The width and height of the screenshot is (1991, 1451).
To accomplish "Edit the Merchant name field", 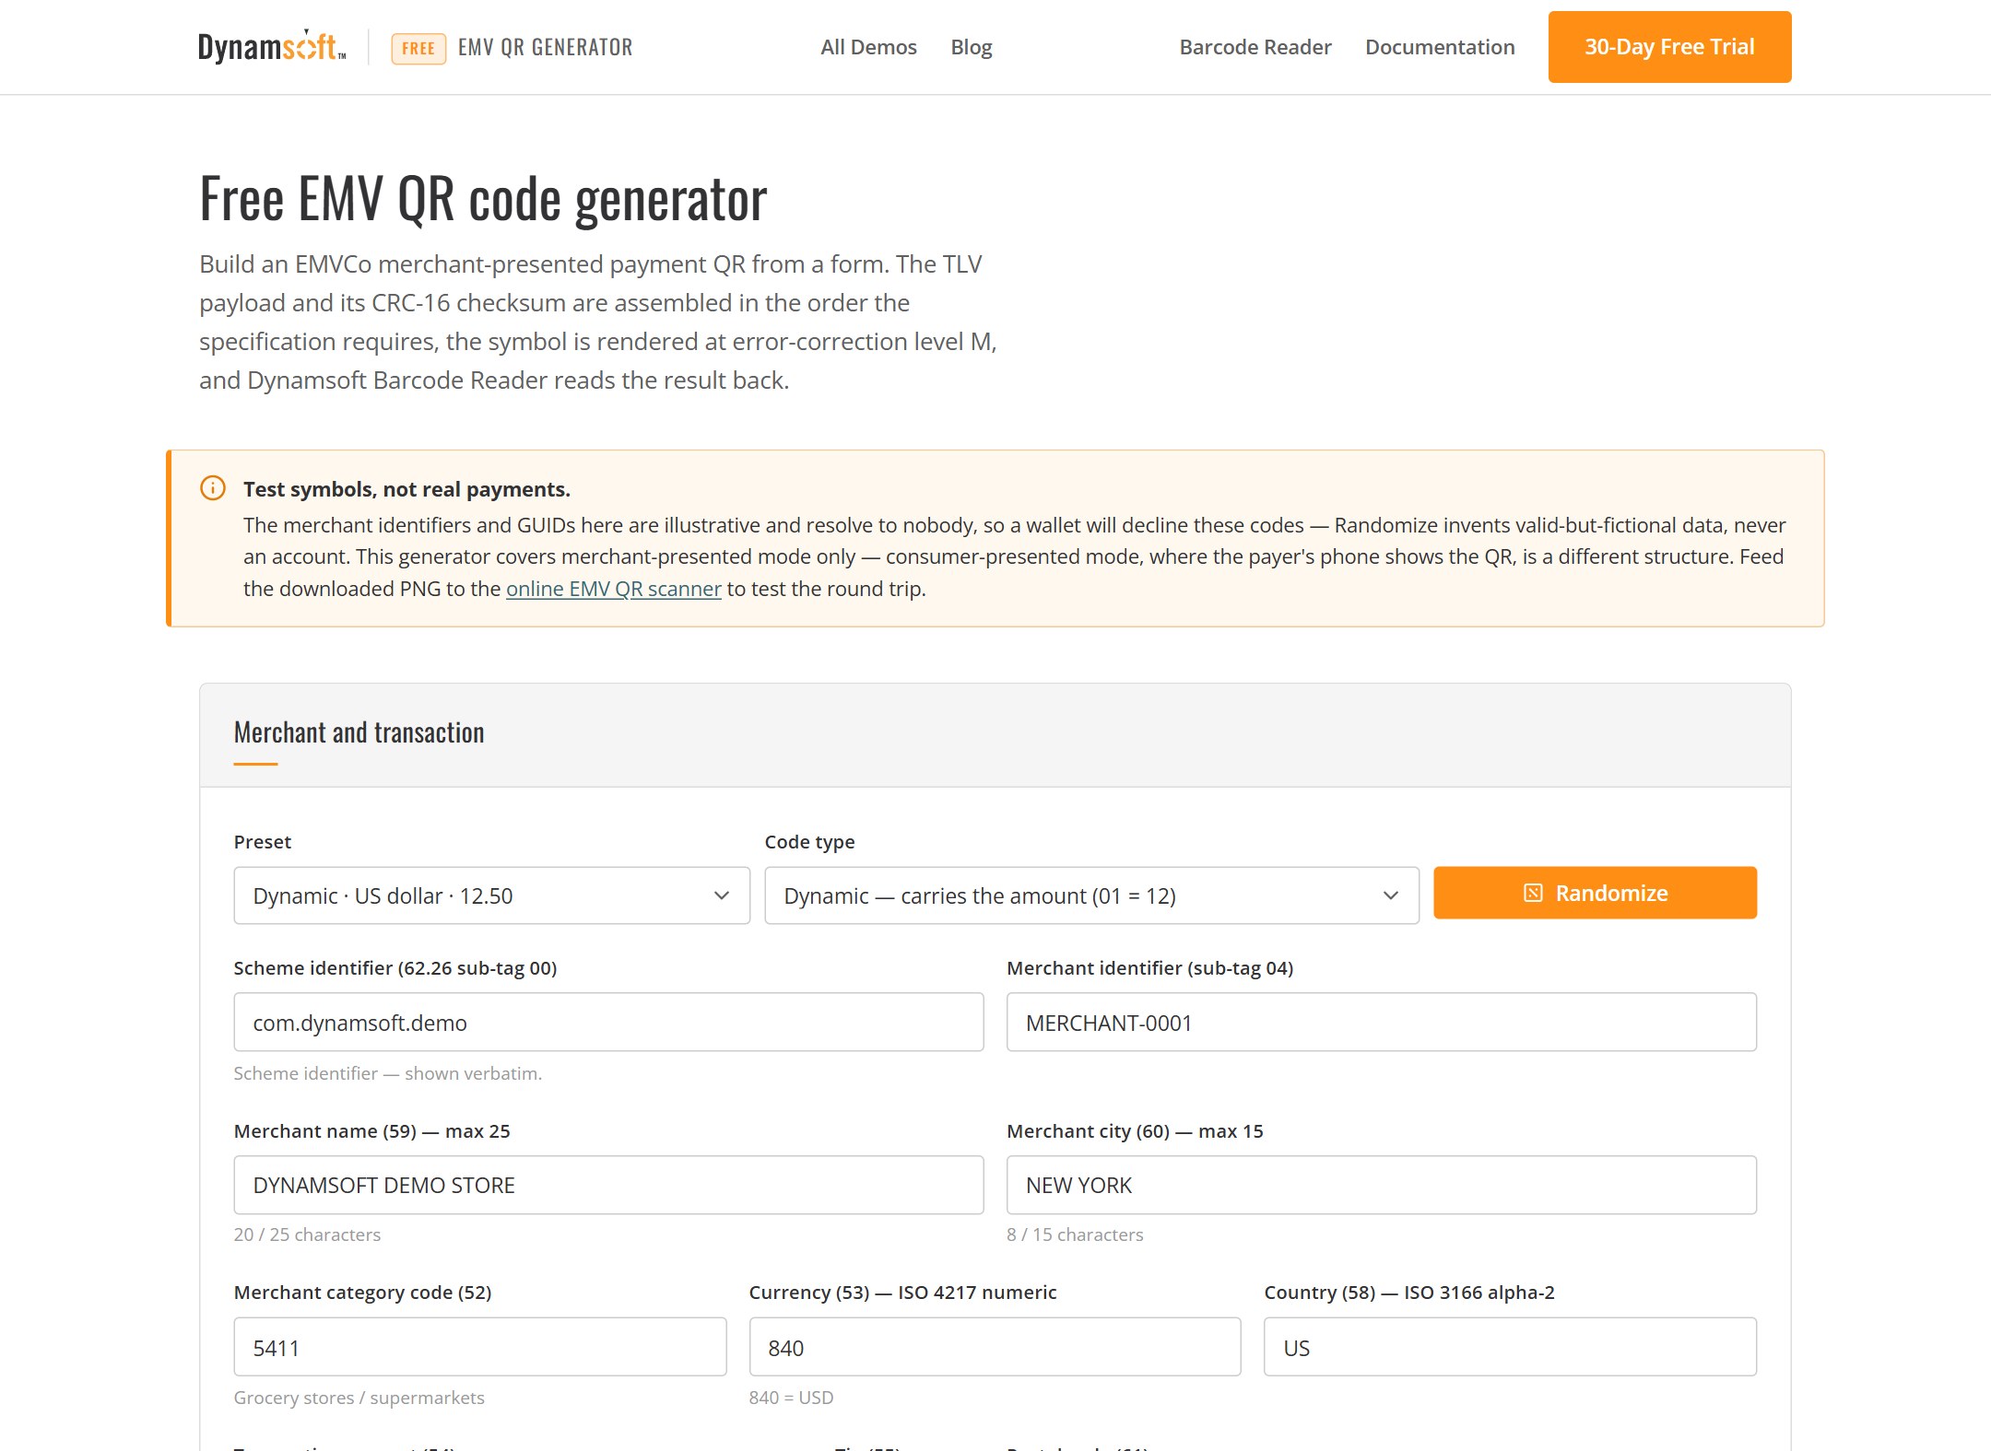I will pos(608,1185).
